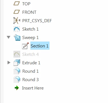Click the green Insert Here arrow
Screen dimensions: 108x103
point(17,88)
